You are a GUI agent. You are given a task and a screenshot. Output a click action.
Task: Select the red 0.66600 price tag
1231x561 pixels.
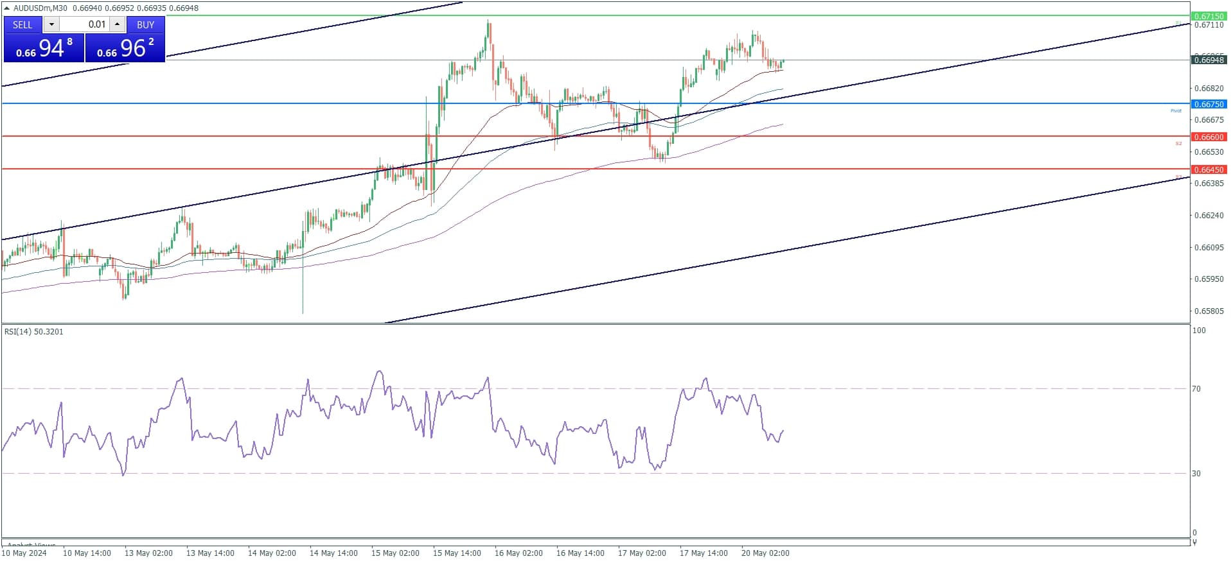pyautogui.click(x=1209, y=137)
